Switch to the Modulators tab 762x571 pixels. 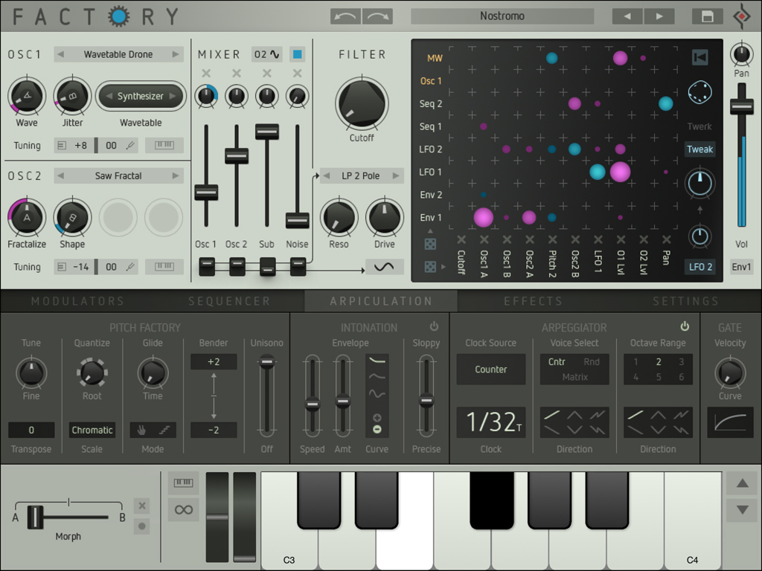(x=77, y=301)
